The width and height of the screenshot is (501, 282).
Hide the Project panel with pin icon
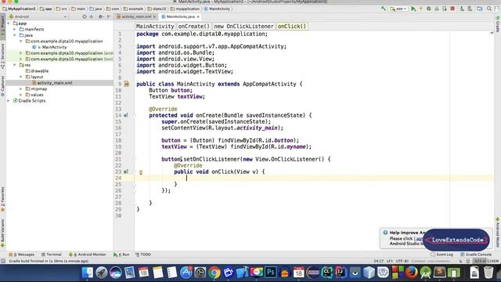pos(109,16)
